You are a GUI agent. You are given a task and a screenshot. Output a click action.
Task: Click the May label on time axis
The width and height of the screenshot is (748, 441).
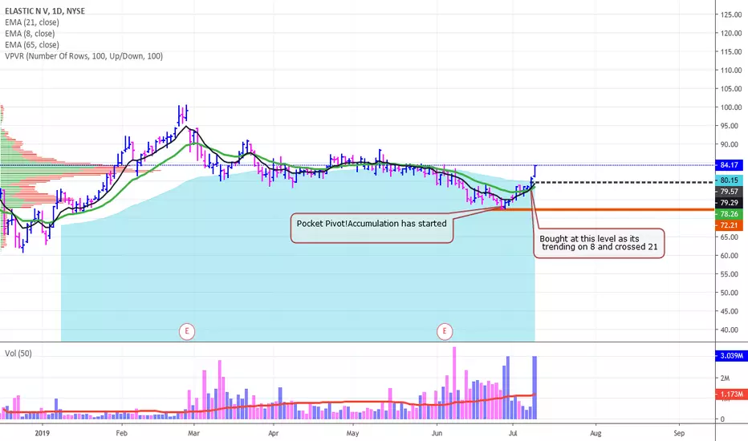(x=352, y=433)
